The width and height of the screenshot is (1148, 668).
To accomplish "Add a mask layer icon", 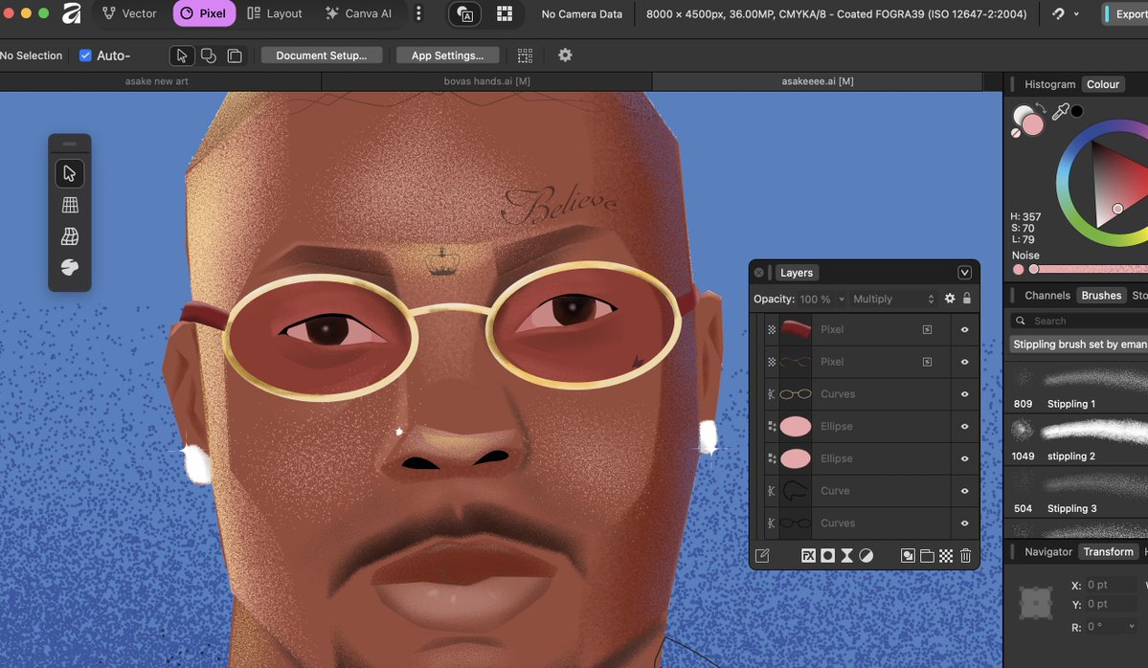I will tap(827, 555).
